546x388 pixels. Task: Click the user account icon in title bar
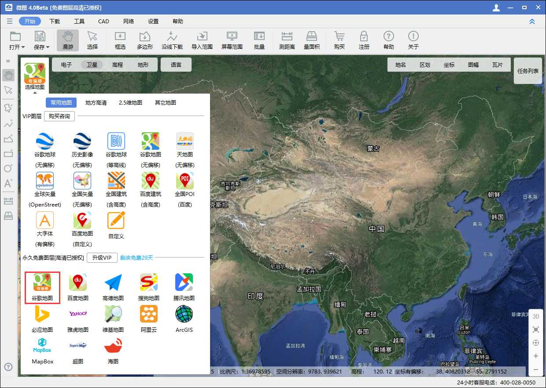pos(497,7)
